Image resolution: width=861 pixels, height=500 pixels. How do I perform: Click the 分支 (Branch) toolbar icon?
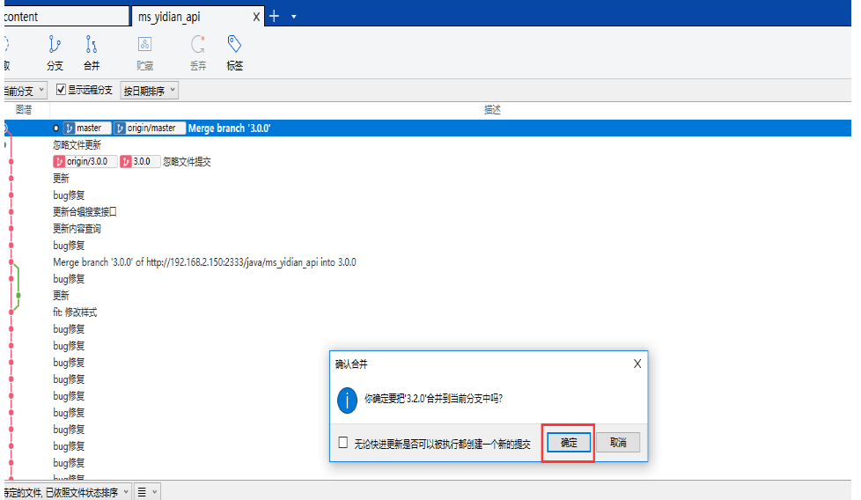coord(55,45)
